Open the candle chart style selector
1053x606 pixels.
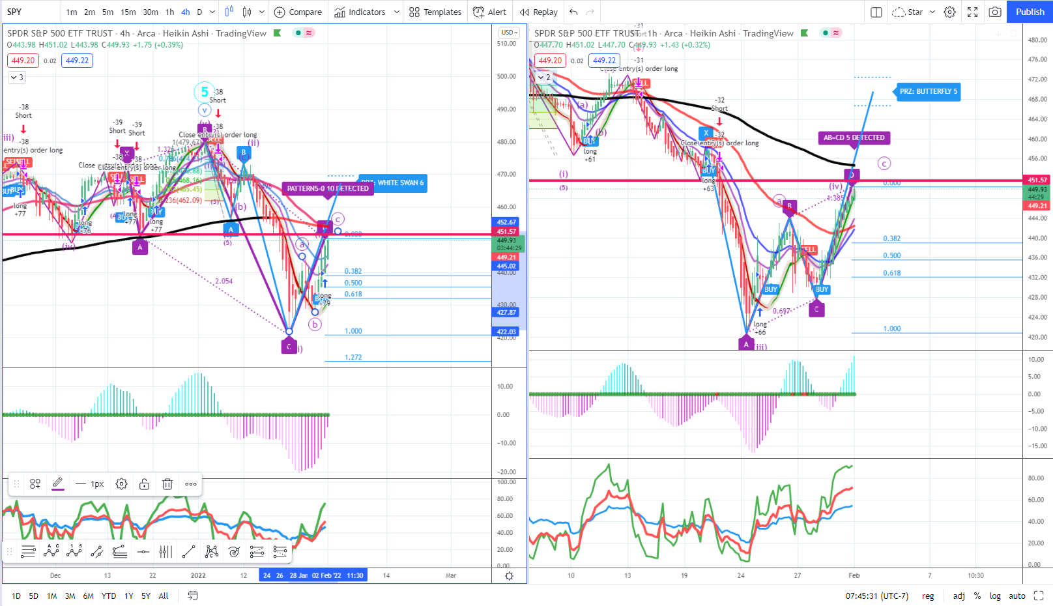pos(229,12)
